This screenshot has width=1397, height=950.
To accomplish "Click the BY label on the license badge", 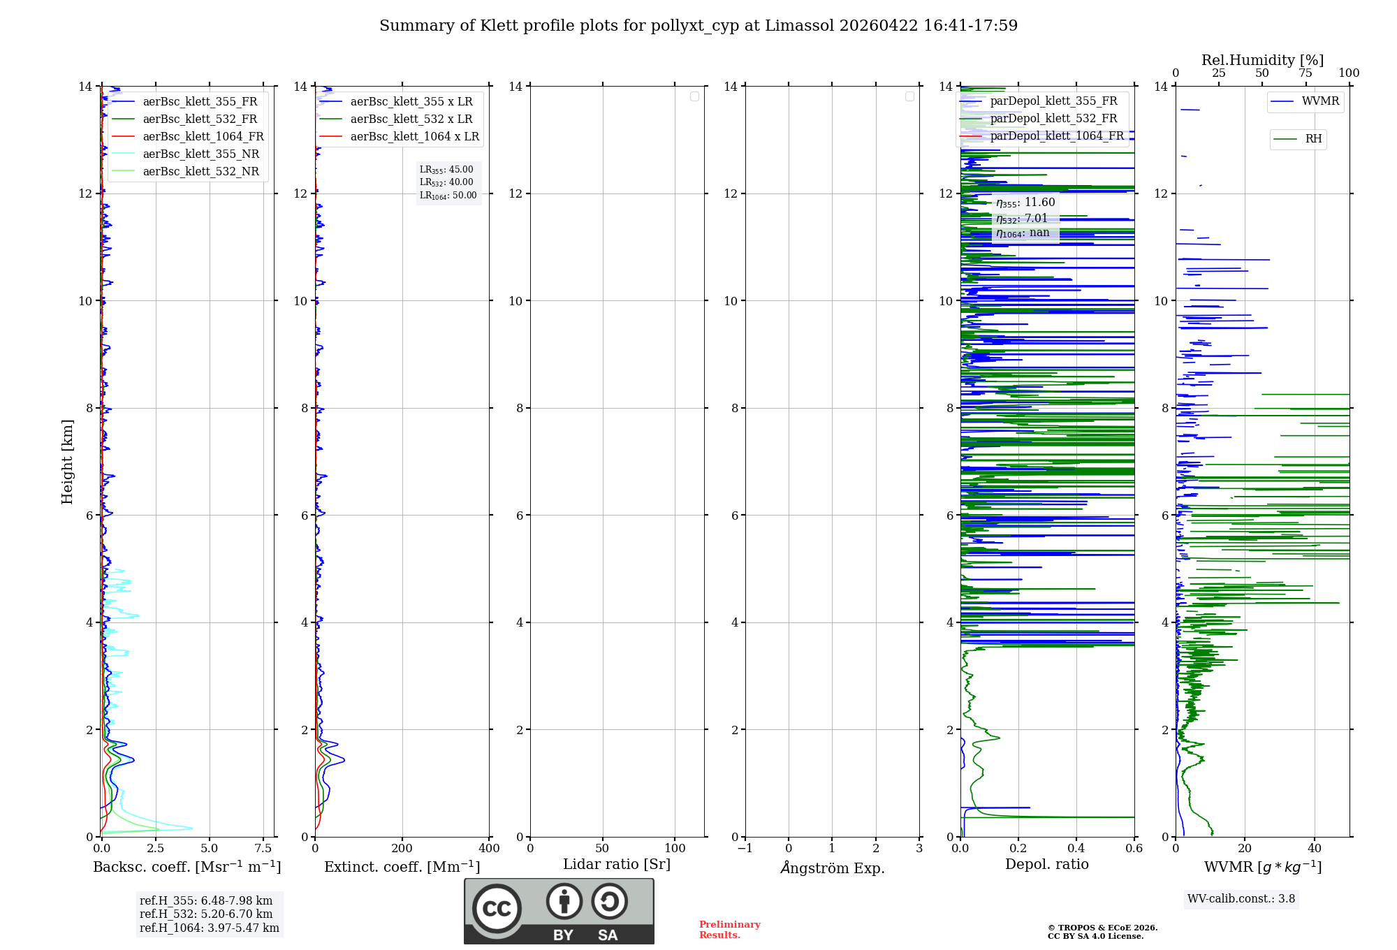I will [x=563, y=935].
